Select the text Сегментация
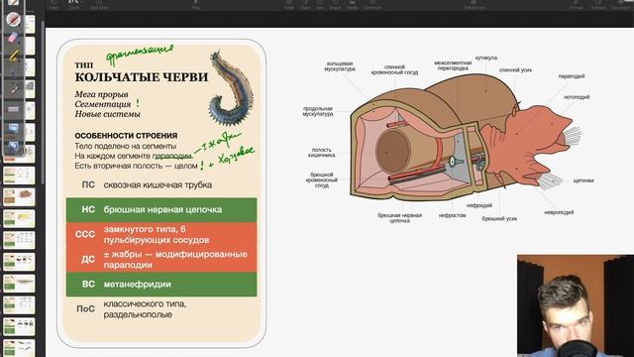 103,104
